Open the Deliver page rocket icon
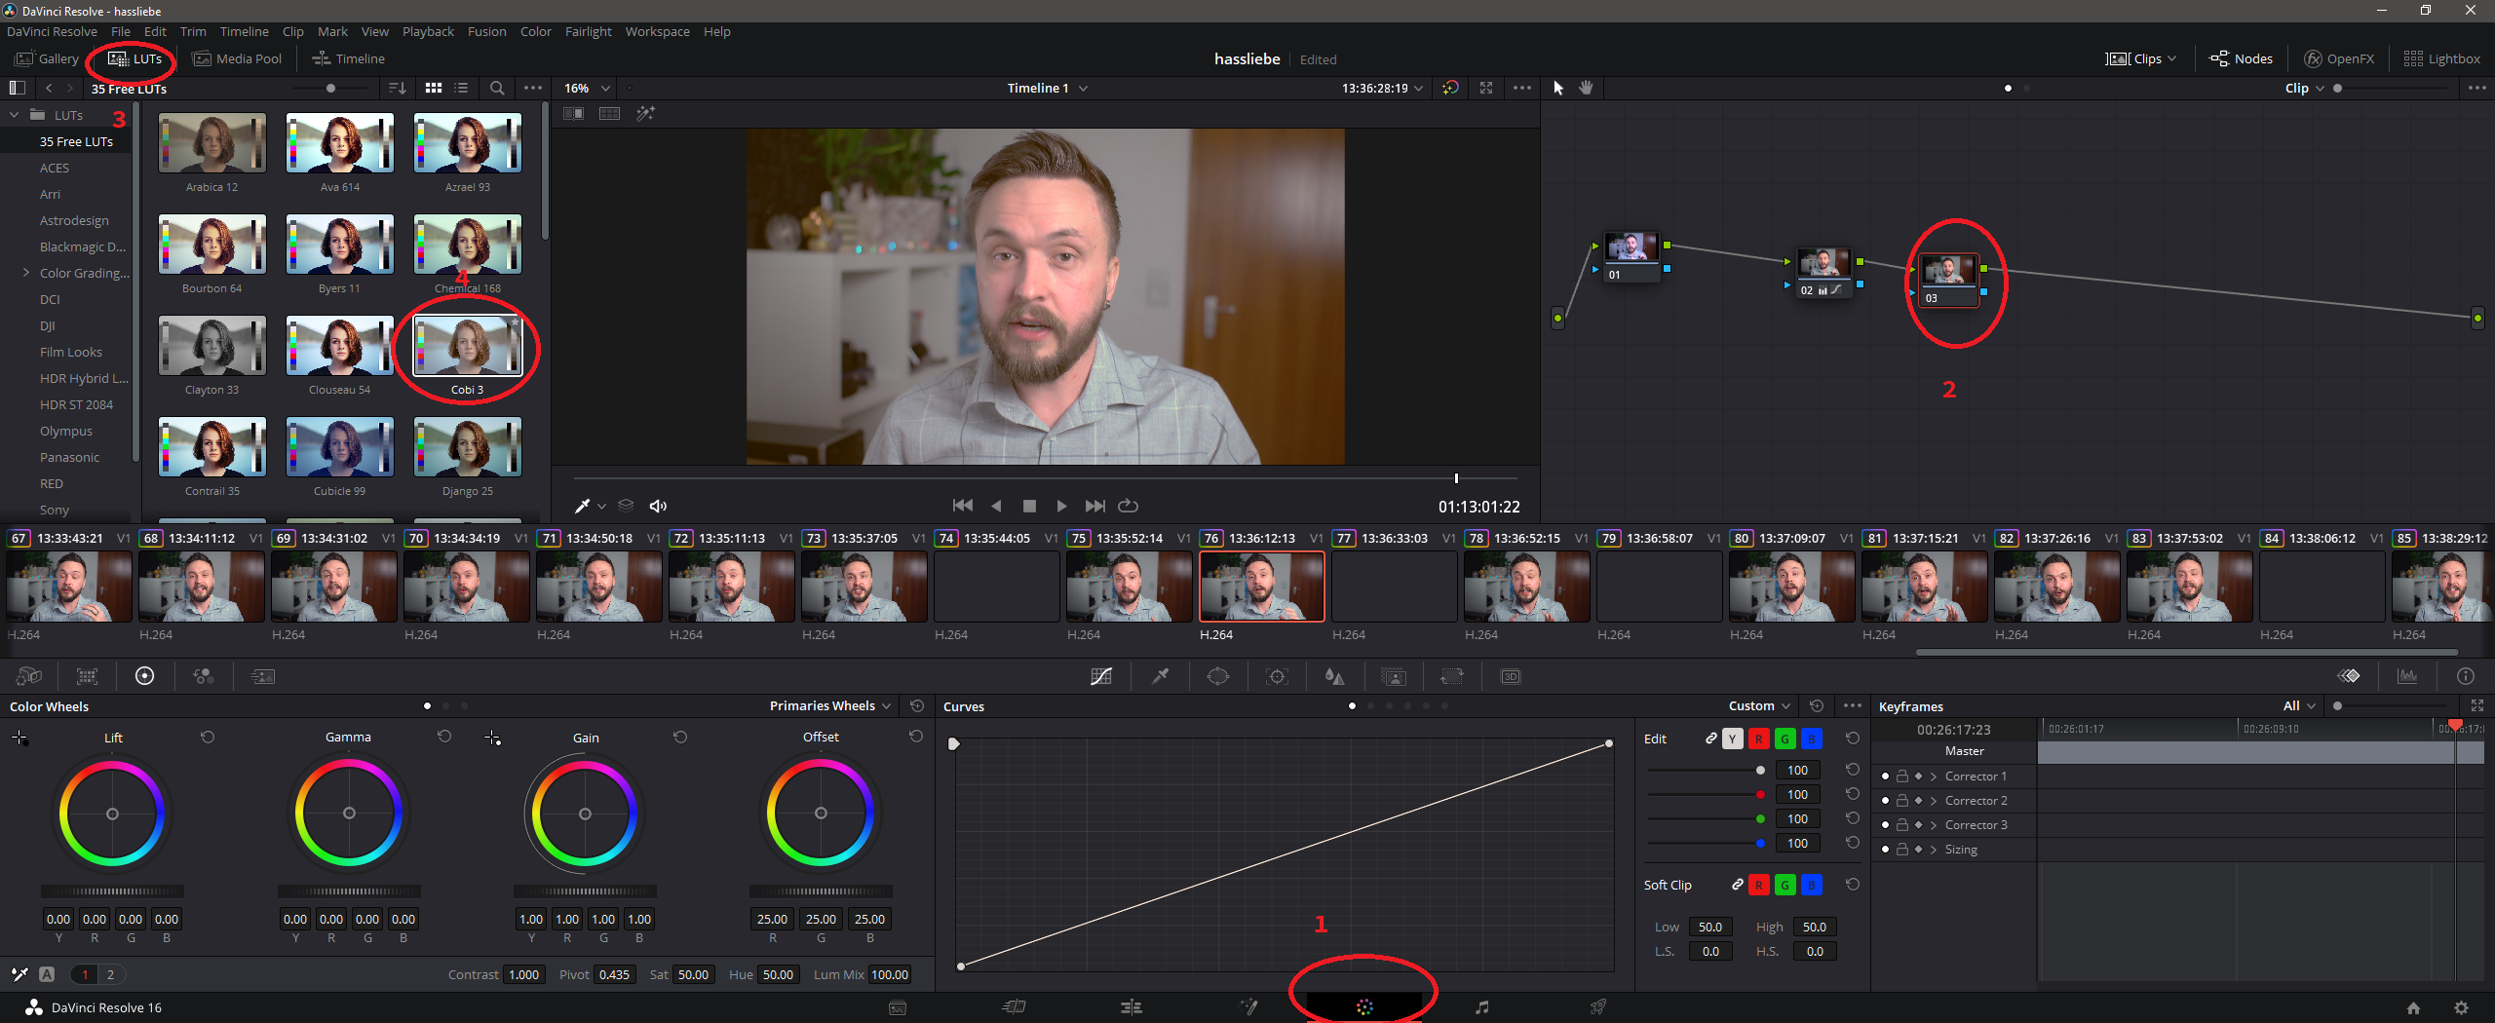The width and height of the screenshot is (2495, 1023). coord(1598,1006)
